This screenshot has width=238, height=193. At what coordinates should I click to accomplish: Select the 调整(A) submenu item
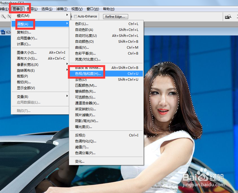[40, 24]
